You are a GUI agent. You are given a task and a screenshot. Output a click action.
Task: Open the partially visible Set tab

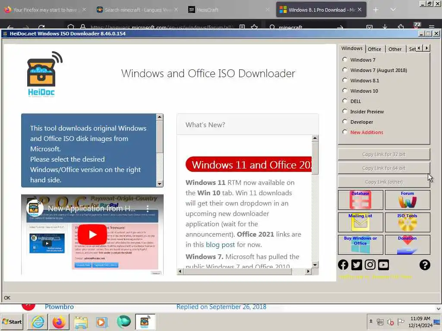(411, 49)
